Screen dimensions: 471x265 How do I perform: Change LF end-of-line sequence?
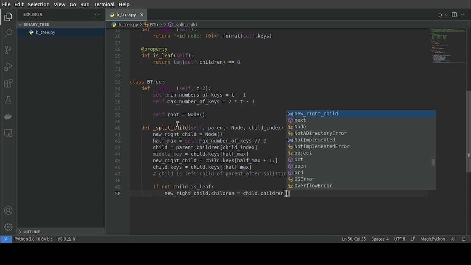click(x=413, y=239)
